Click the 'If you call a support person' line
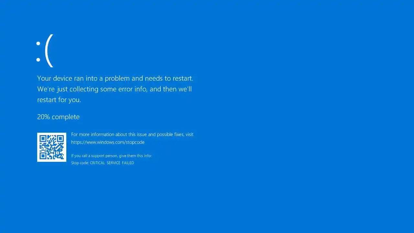This screenshot has width=414, height=233. click(111, 156)
